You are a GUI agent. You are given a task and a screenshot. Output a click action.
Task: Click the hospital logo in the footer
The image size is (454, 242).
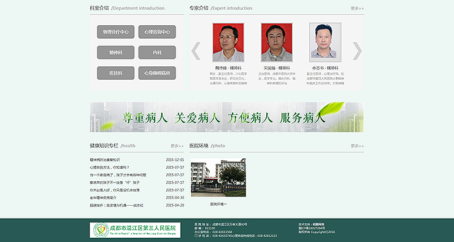pyautogui.click(x=135, y=230)
